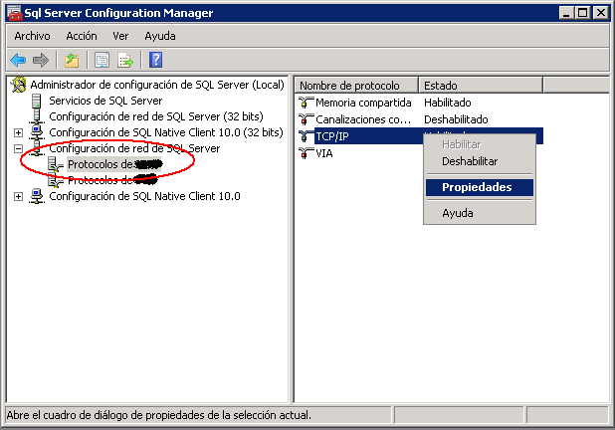Image resolution: width=615 pixels, height=430 pixels.
Task: Click the Servicios de SQL Server icon
Action: click(36, 101)
